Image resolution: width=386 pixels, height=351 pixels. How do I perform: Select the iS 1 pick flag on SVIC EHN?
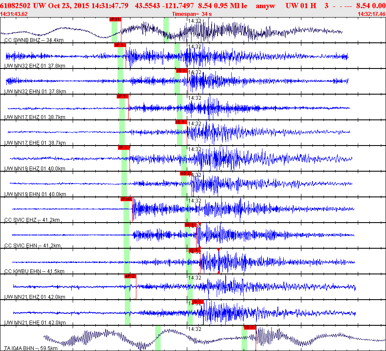point(191,225)
